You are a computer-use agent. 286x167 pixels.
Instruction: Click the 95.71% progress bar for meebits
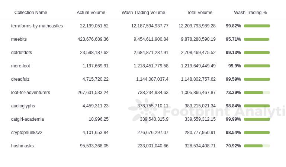click(257, 39)
